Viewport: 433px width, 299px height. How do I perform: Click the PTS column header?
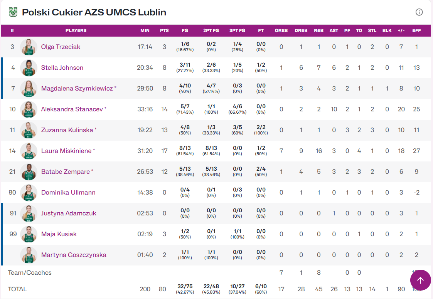click(x=164, y=30)
